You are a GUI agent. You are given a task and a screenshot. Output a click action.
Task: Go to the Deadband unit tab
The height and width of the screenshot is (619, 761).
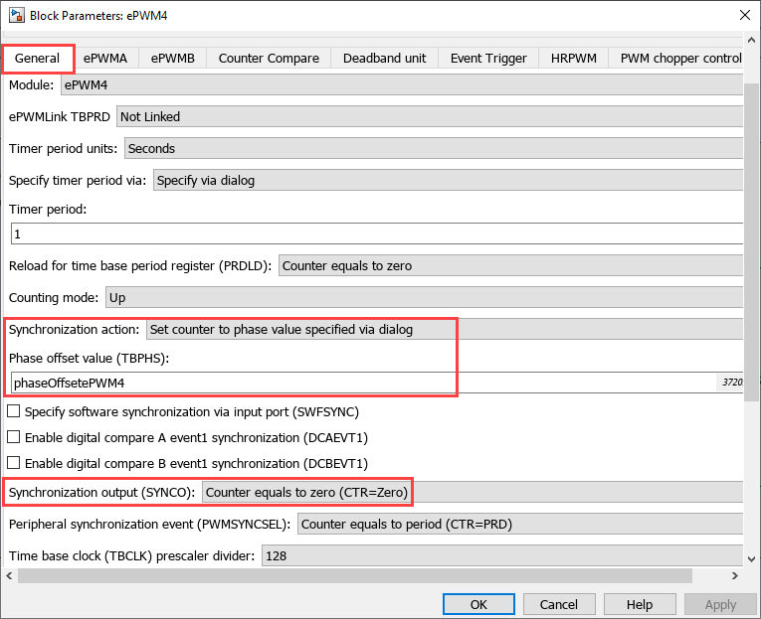point(384,59)
